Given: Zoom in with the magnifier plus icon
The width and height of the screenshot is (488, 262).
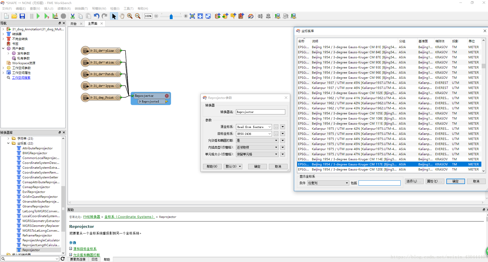Looking at the screenshot, I should click(130, 16).
